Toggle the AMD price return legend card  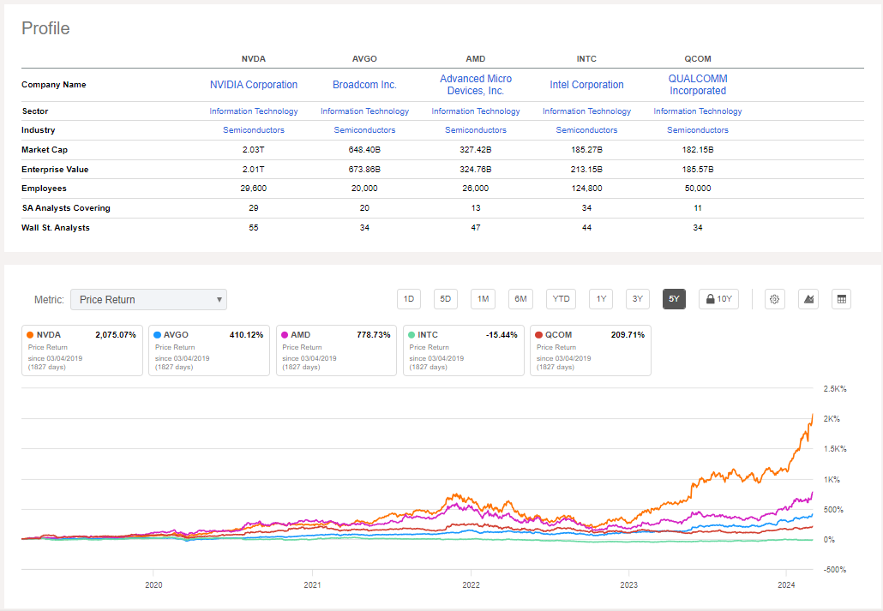coord(336,350)
